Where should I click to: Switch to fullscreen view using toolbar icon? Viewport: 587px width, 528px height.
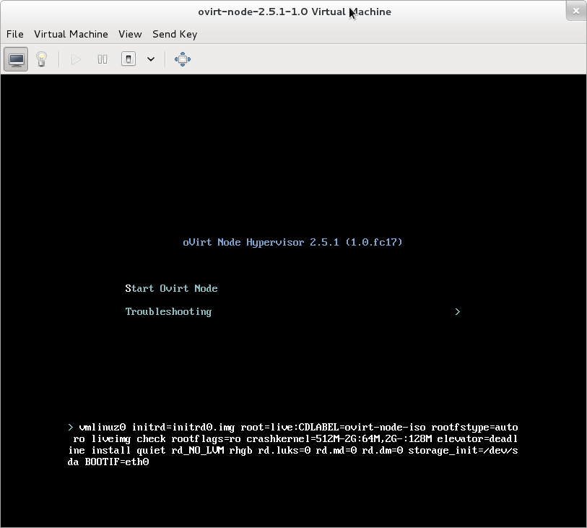pos(183,59)
